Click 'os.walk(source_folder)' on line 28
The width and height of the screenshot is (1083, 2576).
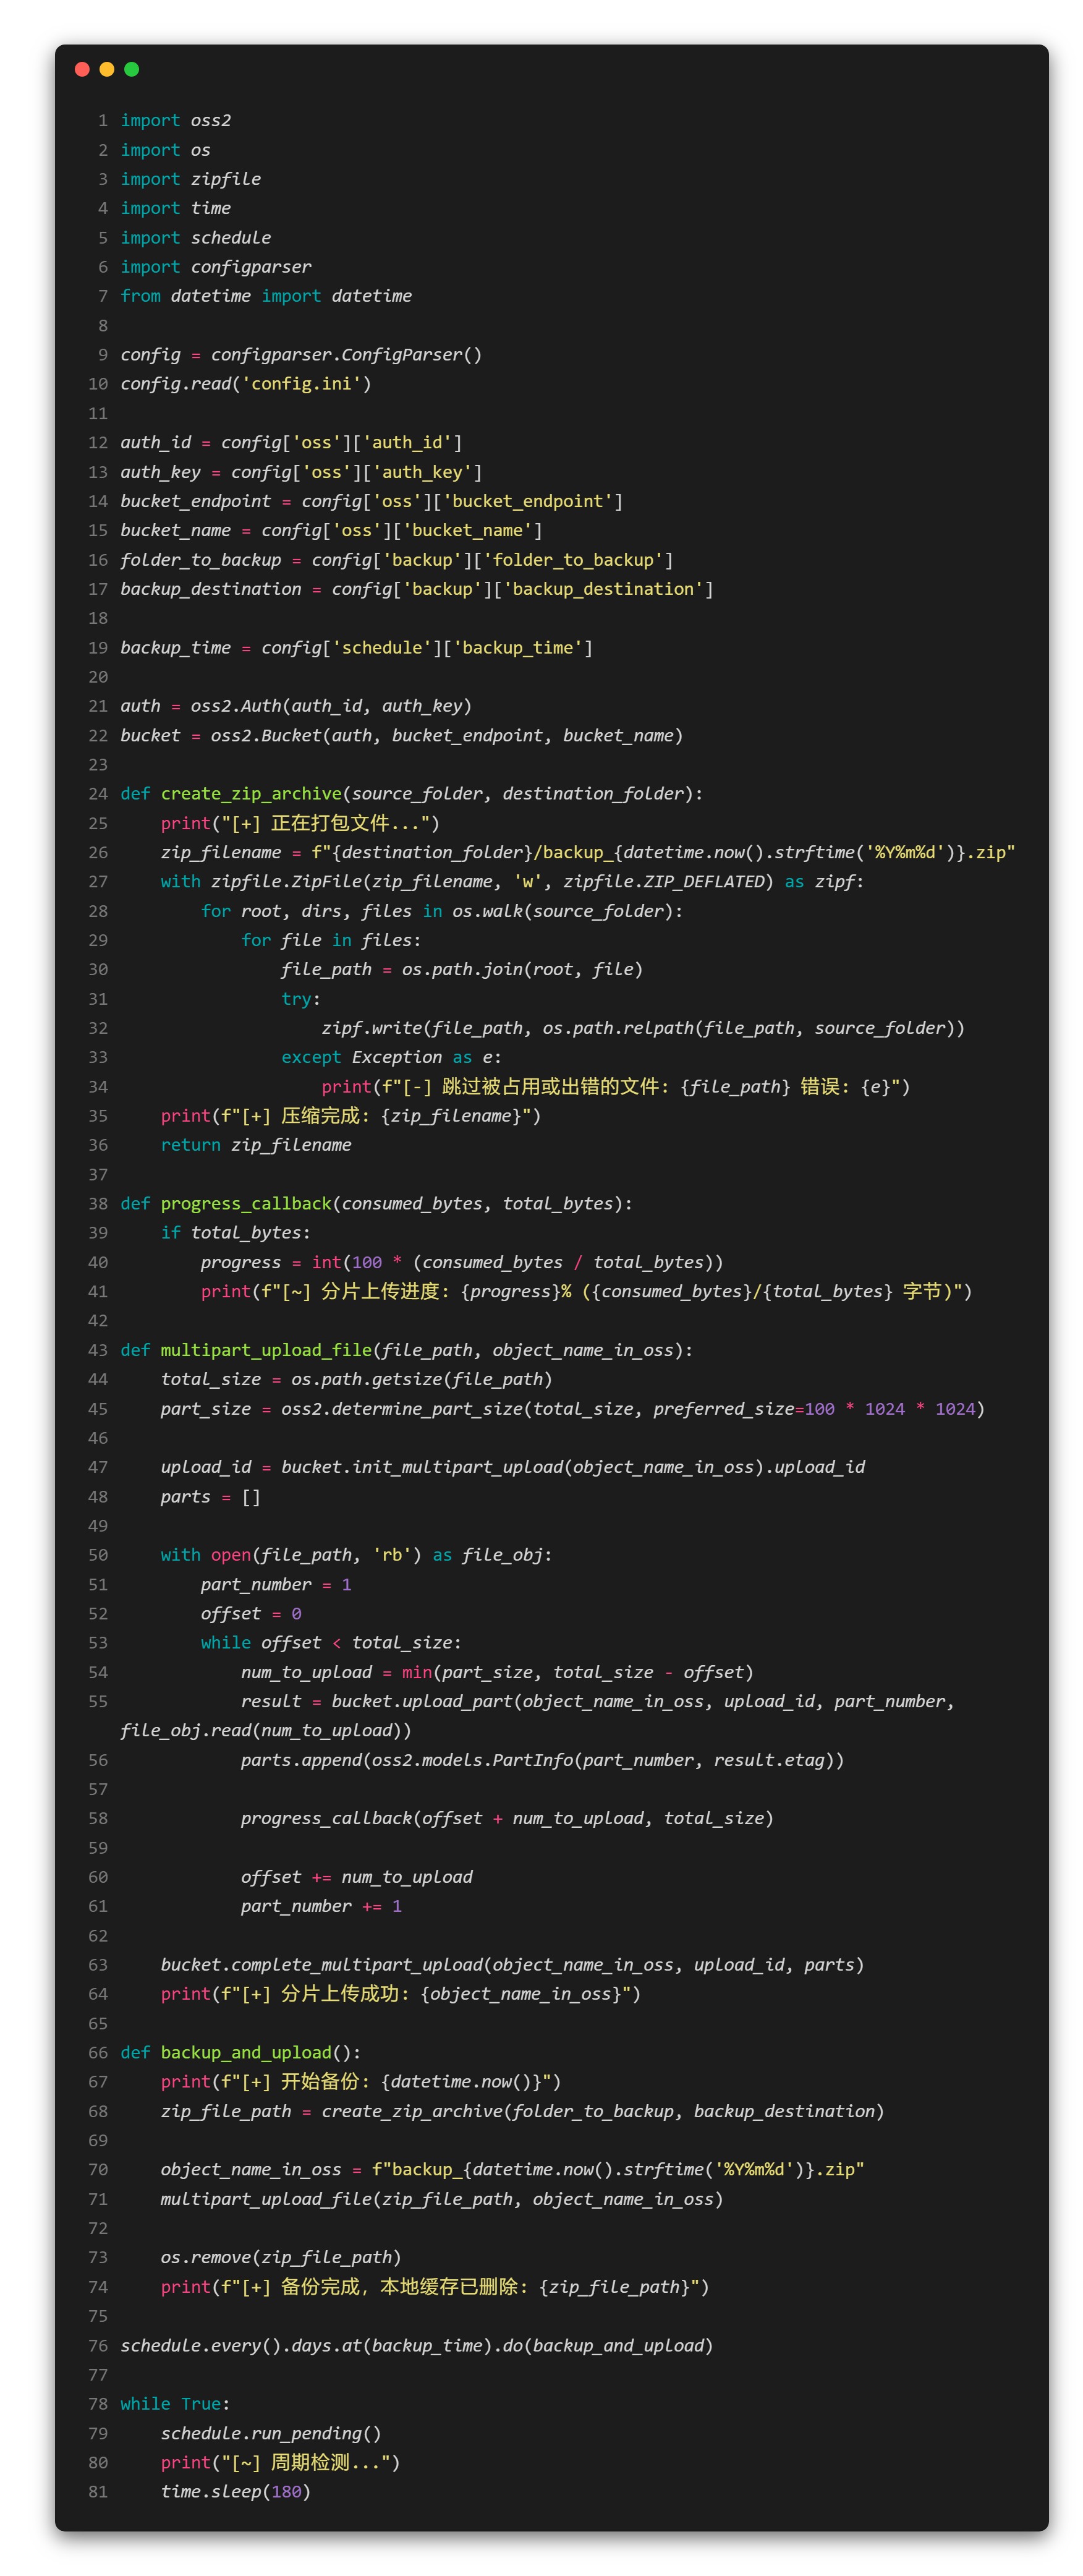562,911
